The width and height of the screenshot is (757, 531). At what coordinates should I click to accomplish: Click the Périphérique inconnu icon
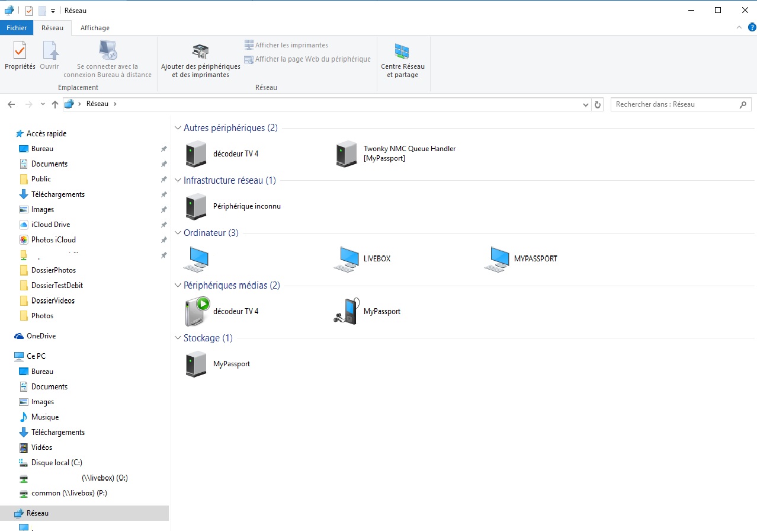(196, 206)
